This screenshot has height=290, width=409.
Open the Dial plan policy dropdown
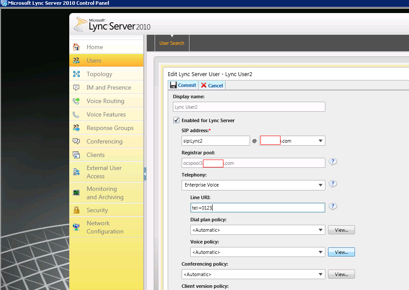click(x=321, y=230)
